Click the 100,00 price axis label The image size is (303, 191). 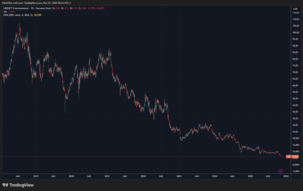(295, 33)
